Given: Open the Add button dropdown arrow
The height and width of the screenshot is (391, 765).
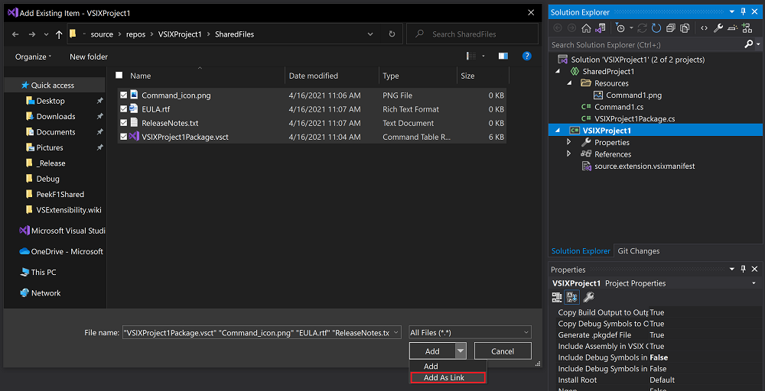Looking at the screenshot, I should point(461,351).
